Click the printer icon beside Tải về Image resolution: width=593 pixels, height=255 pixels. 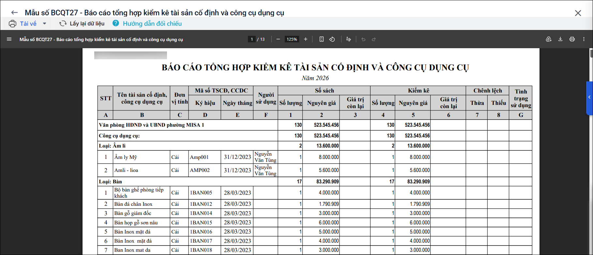point(12,23)
